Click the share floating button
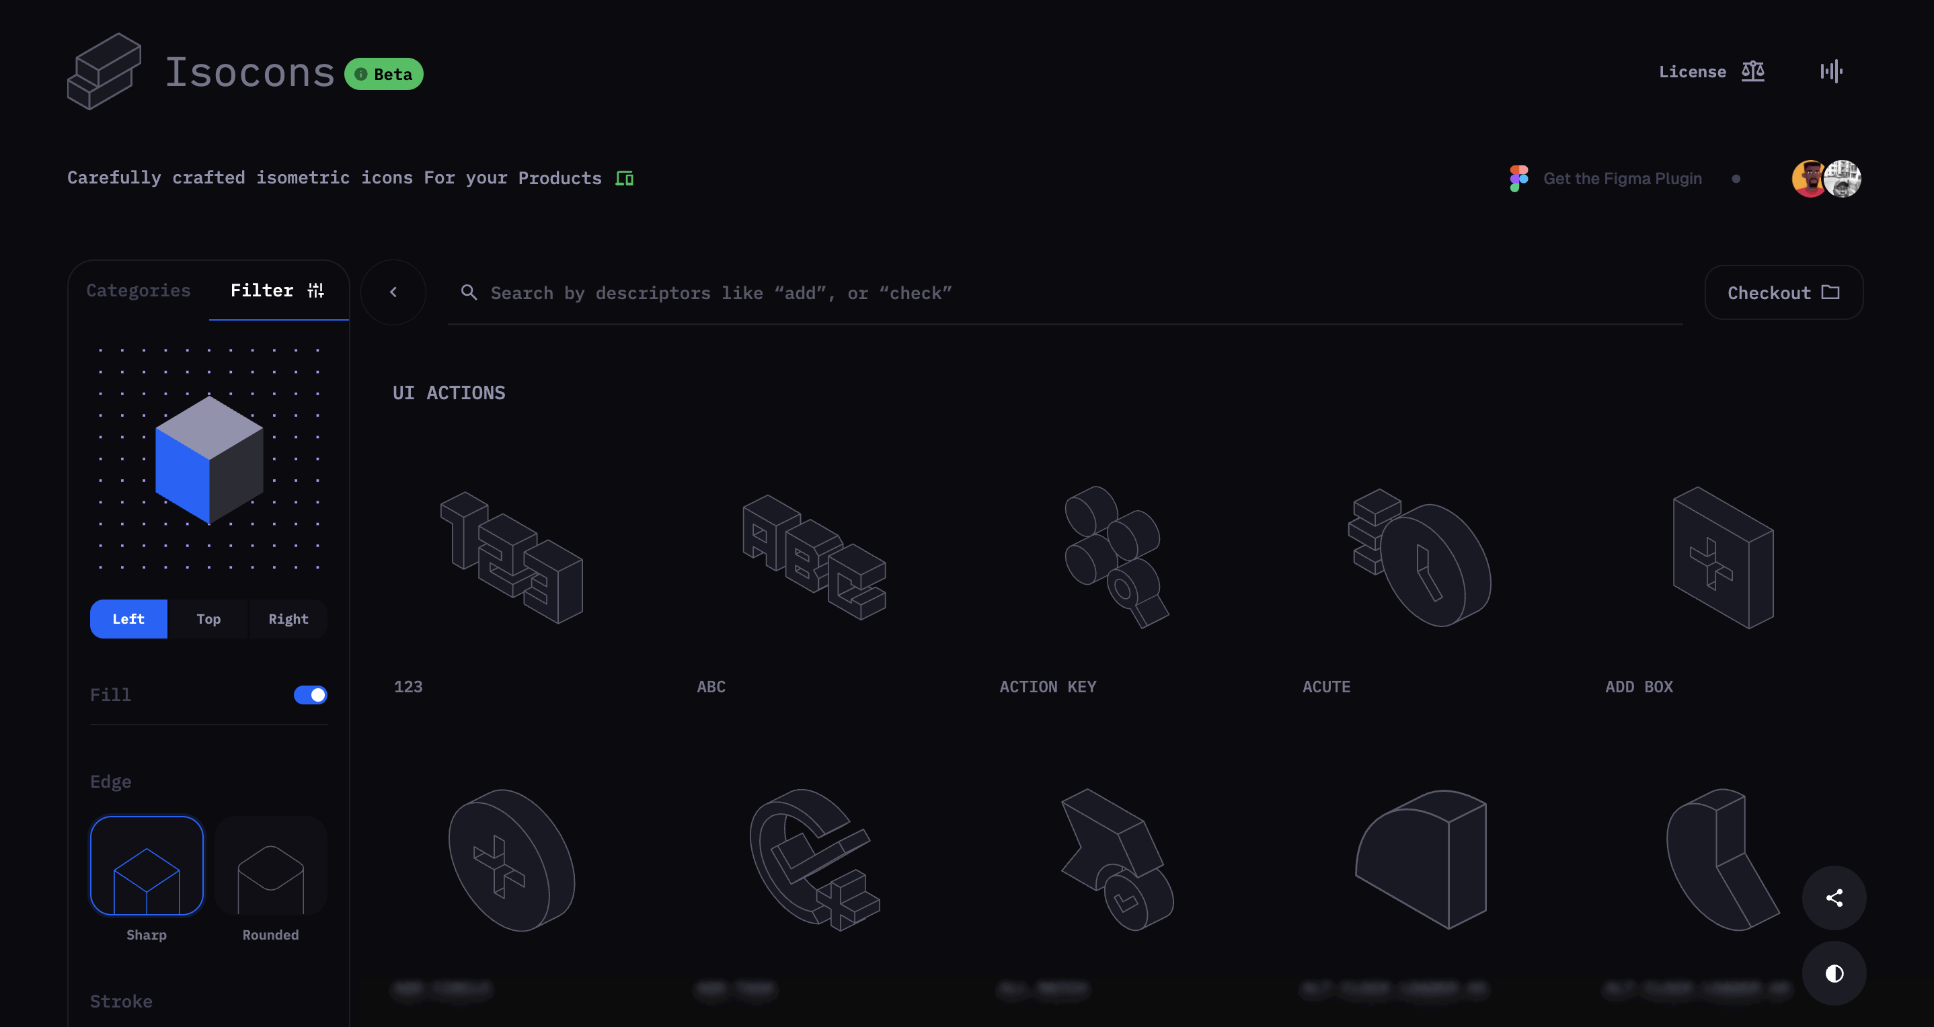The width and height of the screenshot is (1934, 1027). [x=1833, y=897]
